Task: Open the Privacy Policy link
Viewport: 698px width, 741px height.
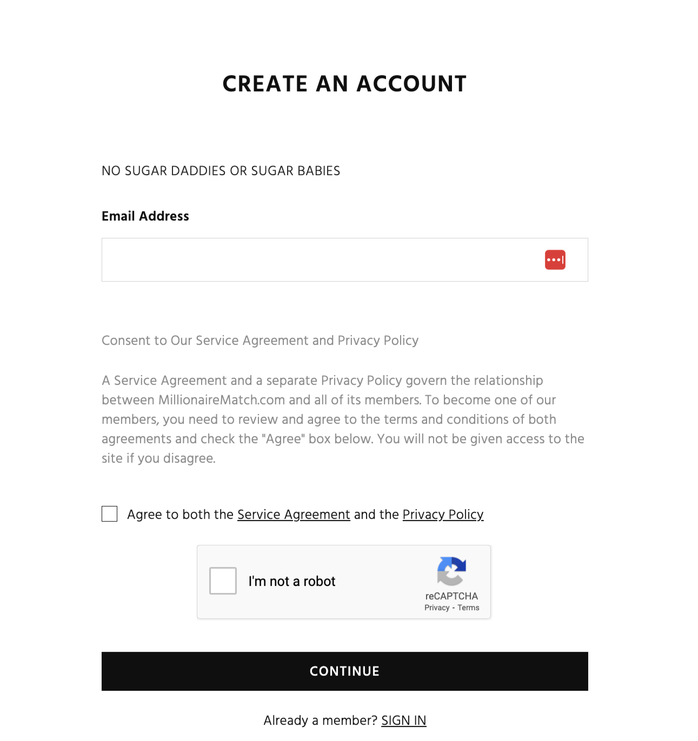Action: 443,514
